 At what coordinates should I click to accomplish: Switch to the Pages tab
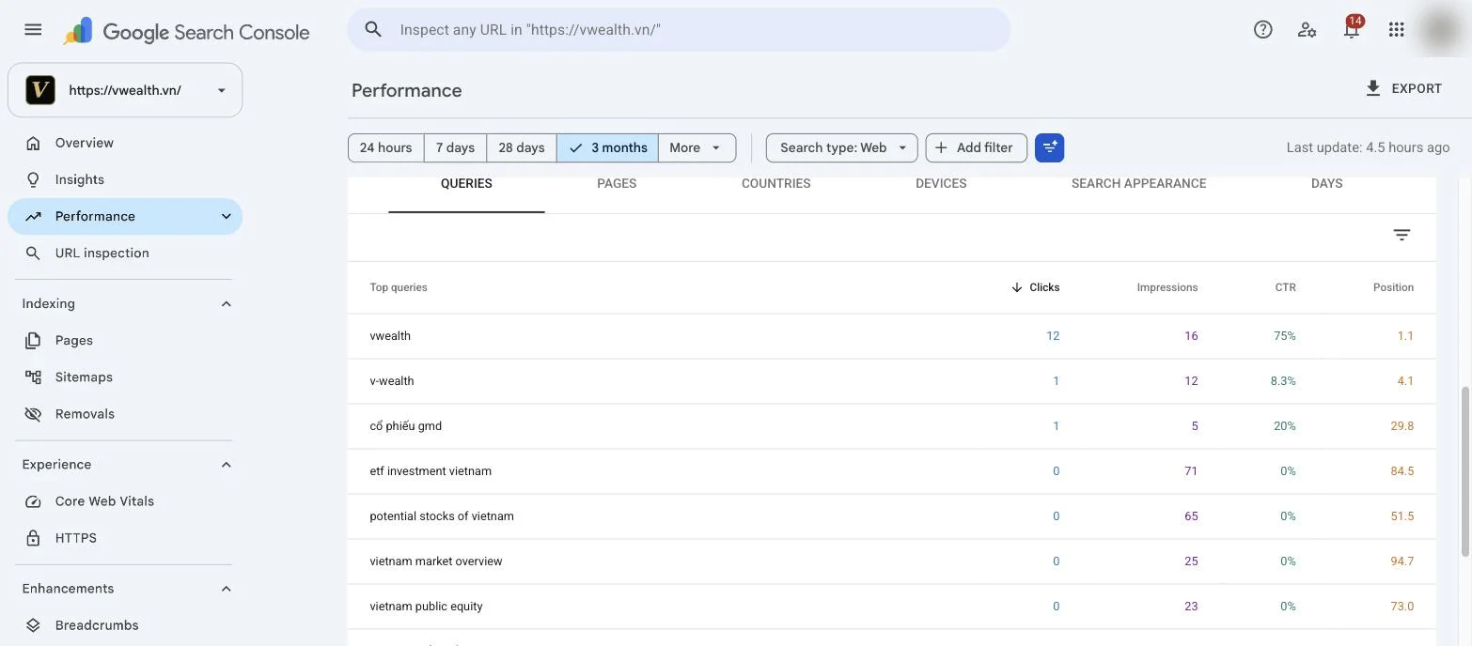coord(617,184)
